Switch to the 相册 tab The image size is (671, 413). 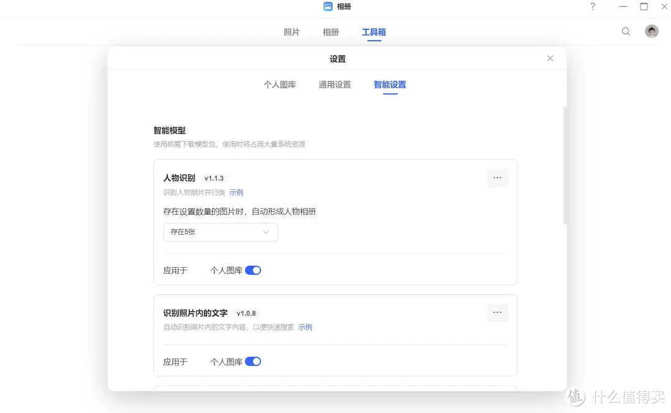pyautogui.click(x=331, y=32)
